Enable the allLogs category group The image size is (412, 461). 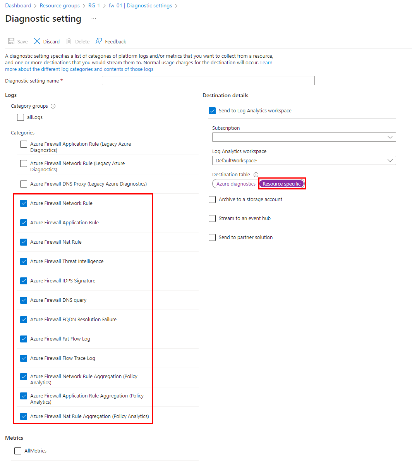20,117
